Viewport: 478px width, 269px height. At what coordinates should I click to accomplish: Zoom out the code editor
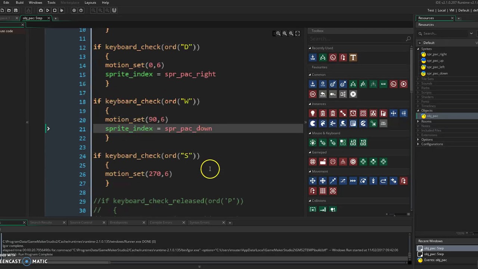point(278,34)
